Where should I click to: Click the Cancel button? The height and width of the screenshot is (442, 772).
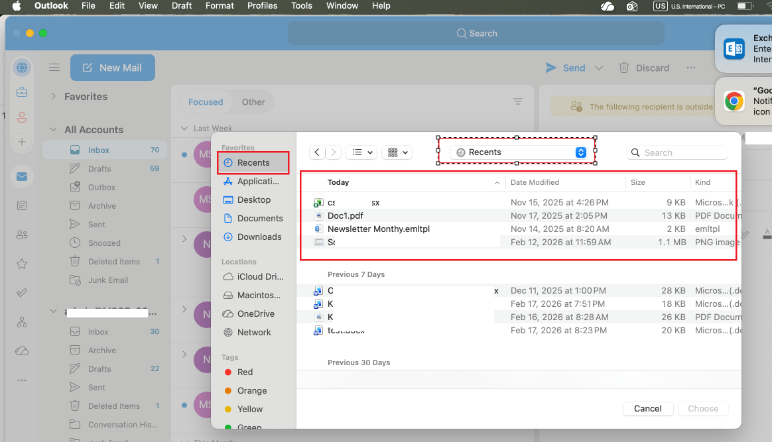pyautogui.click(x=647, y=409)
